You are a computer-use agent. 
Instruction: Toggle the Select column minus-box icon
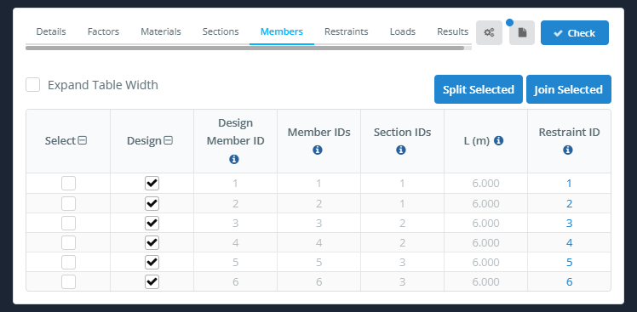(x=83, y=141)
